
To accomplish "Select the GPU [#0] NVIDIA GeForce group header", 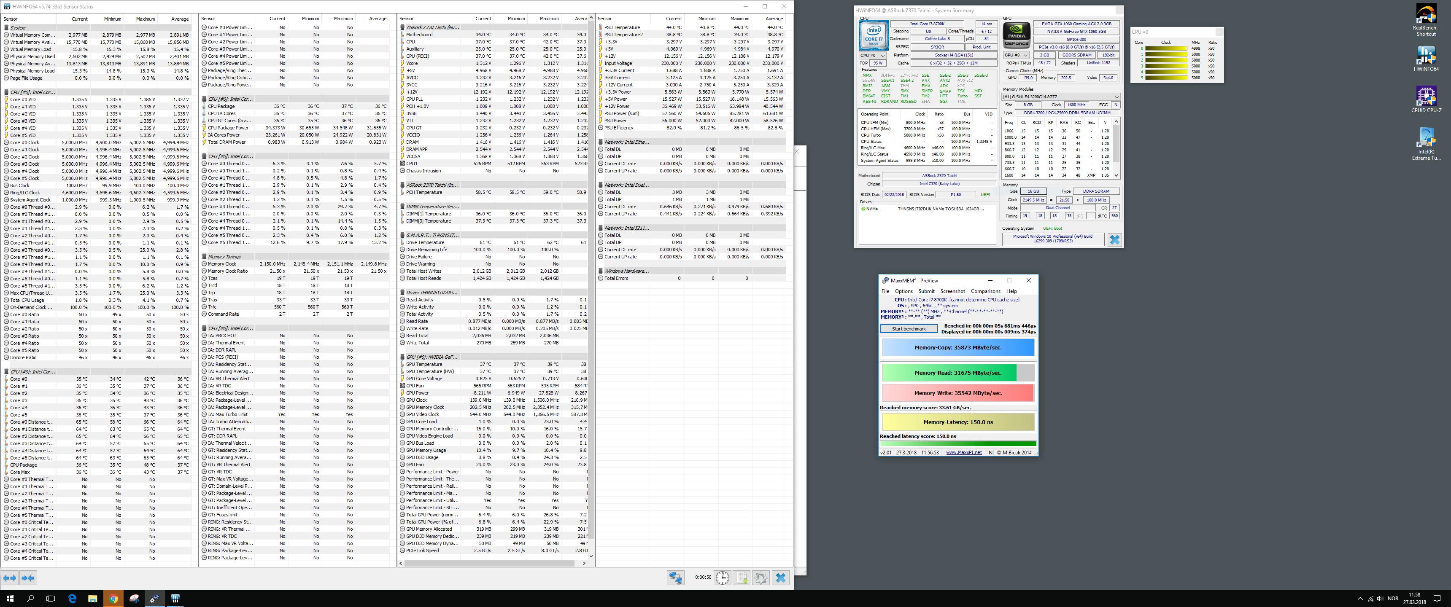I will coord(494,357).
